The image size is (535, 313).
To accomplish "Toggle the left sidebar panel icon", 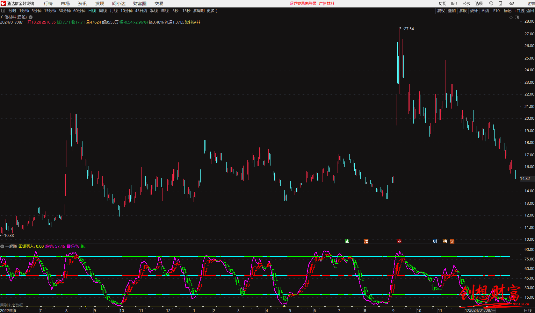I will (x=3, y=11).
